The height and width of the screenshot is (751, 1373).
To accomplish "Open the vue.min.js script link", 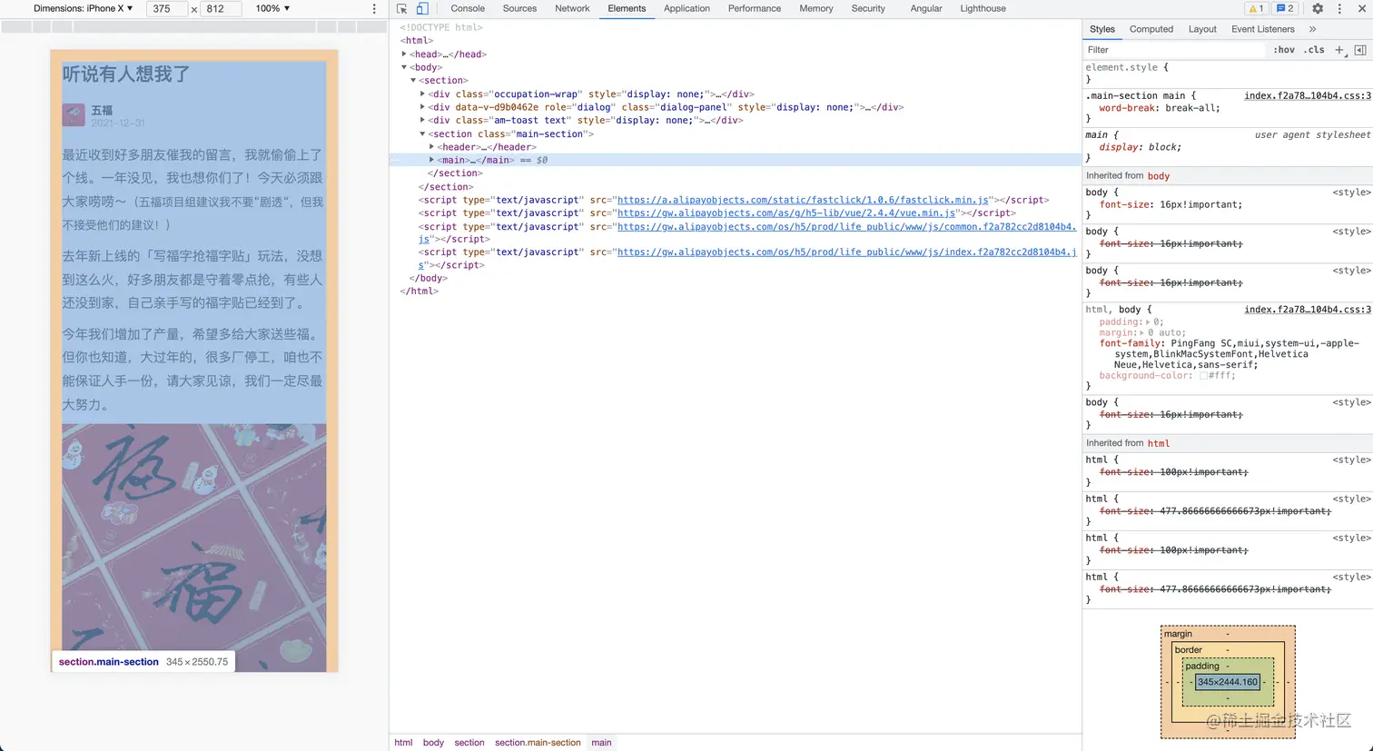I will click(786, 213).
